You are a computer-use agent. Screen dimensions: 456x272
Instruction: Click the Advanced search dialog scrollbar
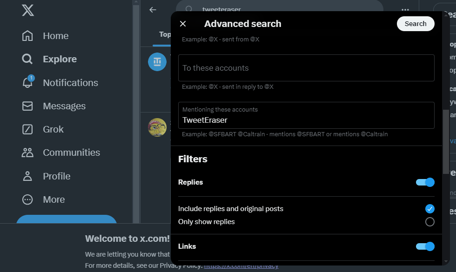point(446,142)
